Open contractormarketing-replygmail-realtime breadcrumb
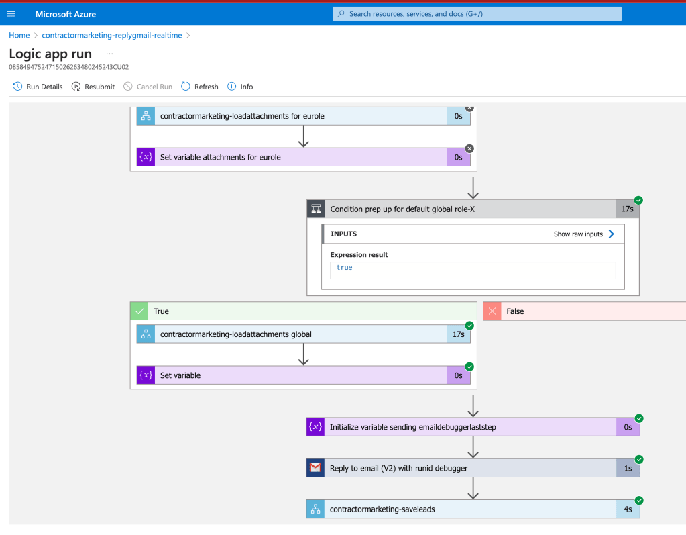Viewport: 686px width, 535px height. pyautogui.click(x=111, y=35)
